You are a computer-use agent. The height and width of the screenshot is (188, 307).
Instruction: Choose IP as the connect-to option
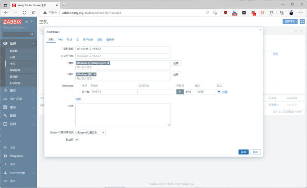[x=180, y=92]
